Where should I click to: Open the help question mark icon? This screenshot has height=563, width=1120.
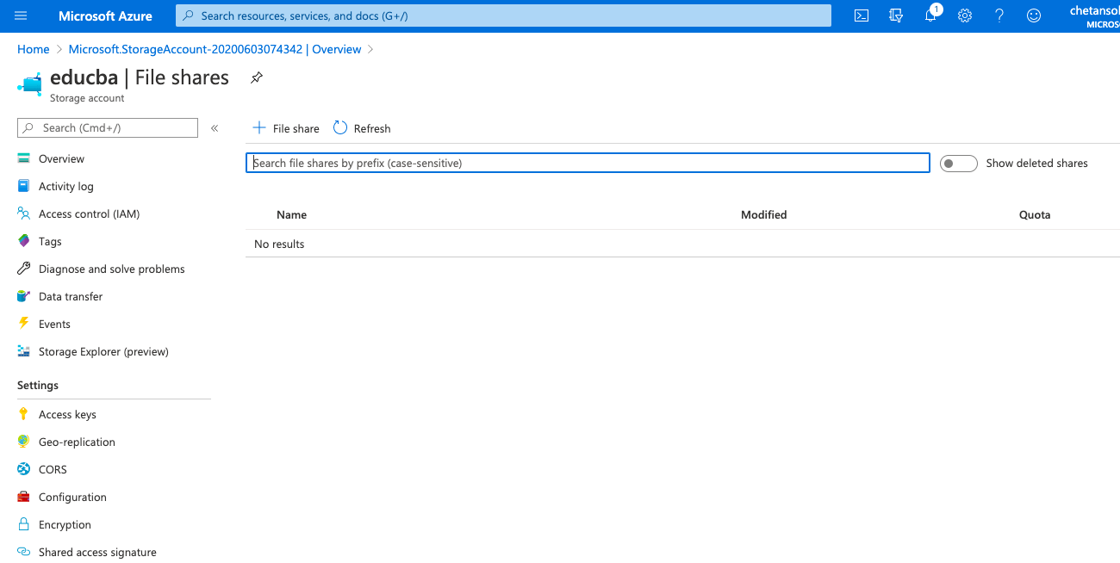[999, 15]
